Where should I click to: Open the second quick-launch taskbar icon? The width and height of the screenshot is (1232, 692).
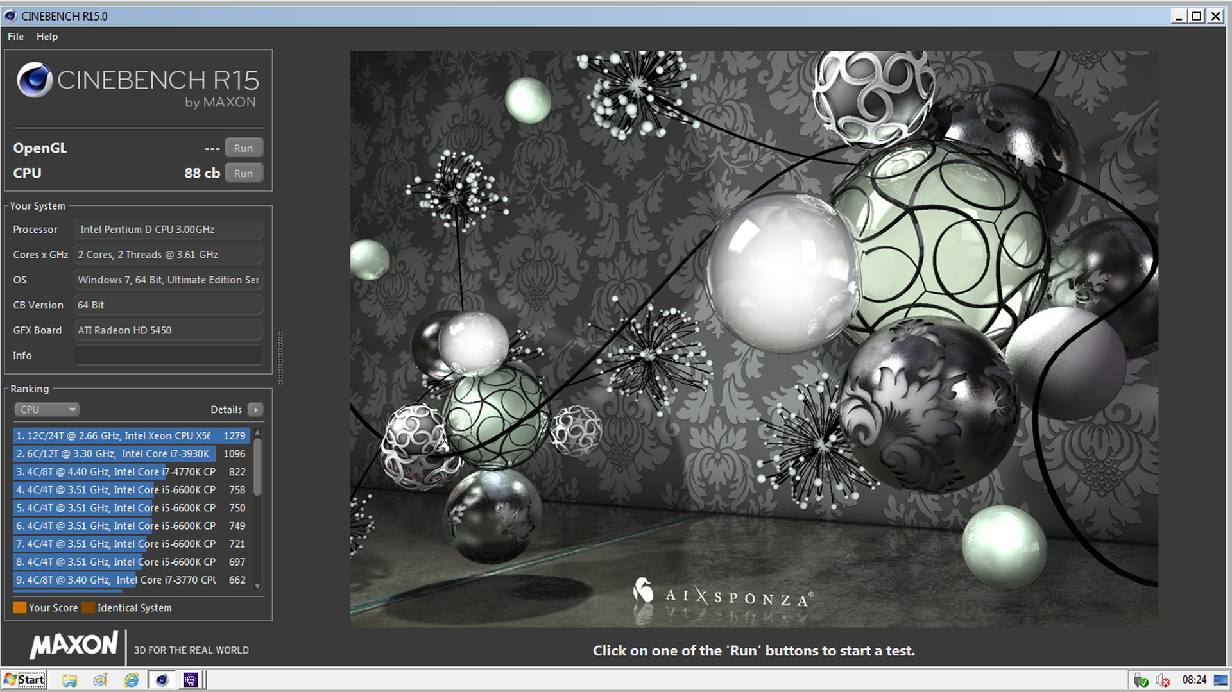100,680
